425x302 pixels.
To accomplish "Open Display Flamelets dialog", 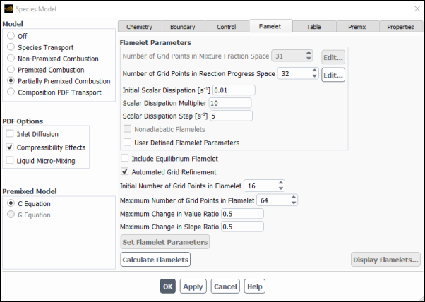I will [x=385, y=260].
